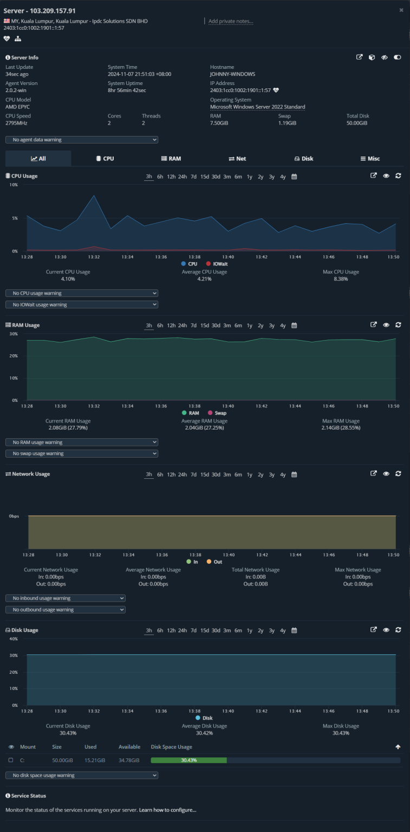This screenshot has width=410, height=832.
Task: Switch to the Net tab
Action: (237, 159)
